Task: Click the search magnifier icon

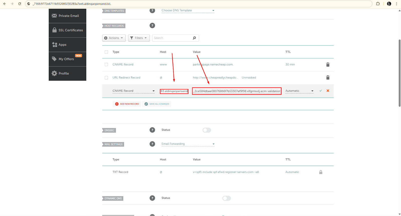Action: (194, 38)
